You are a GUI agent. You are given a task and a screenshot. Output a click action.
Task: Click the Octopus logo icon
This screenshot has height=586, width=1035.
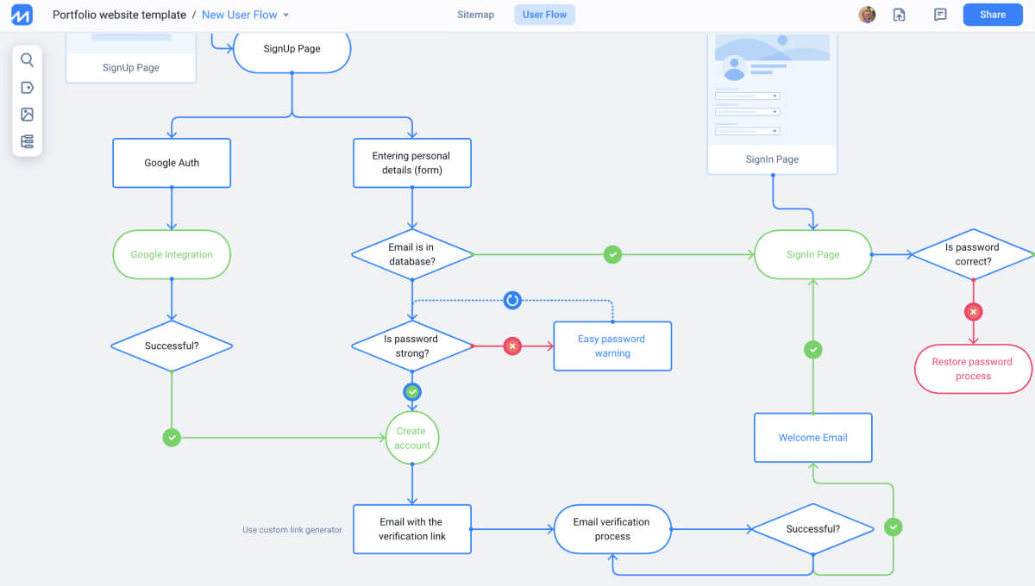click(22, 15)
